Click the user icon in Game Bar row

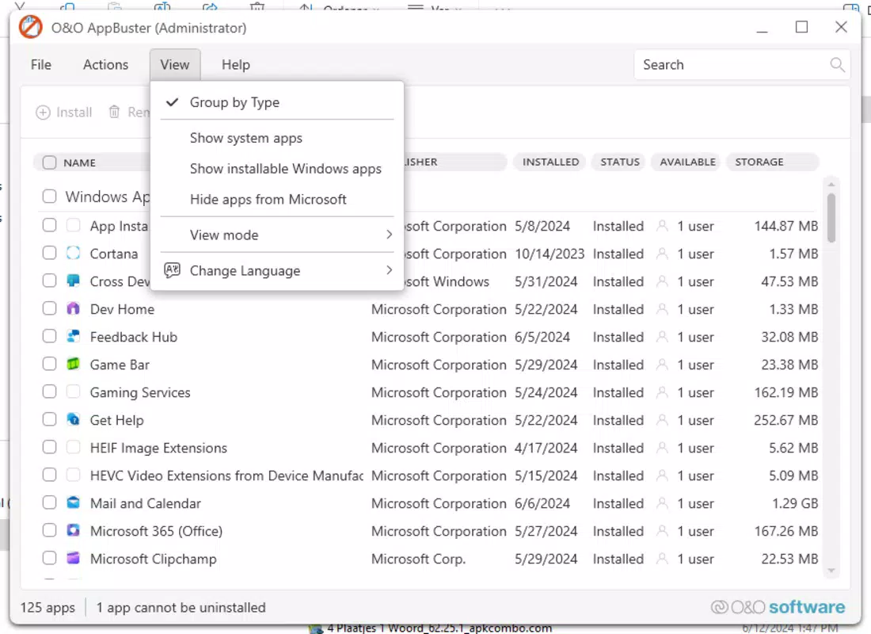(662, 365)
